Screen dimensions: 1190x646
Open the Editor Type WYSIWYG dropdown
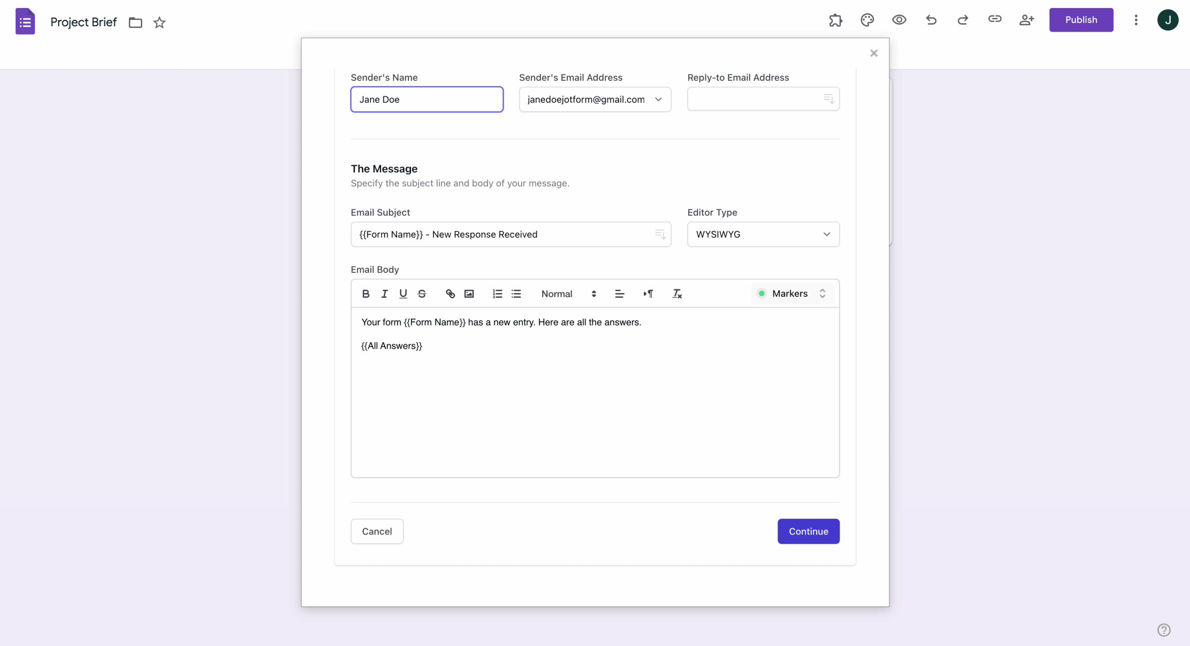tap(763, 234)
